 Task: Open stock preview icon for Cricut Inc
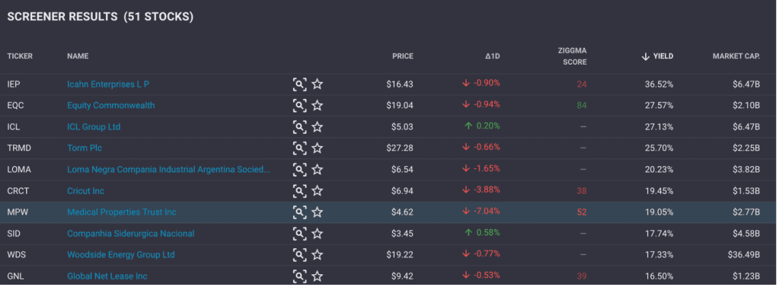(299, 190)
